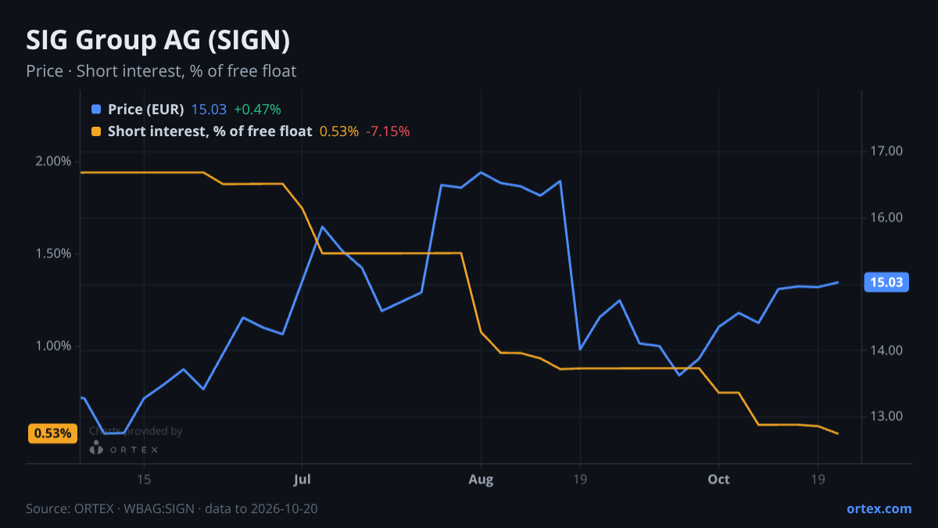Click the blue Price legend swatch
The image size is (938, 528).
coord(96,110)
